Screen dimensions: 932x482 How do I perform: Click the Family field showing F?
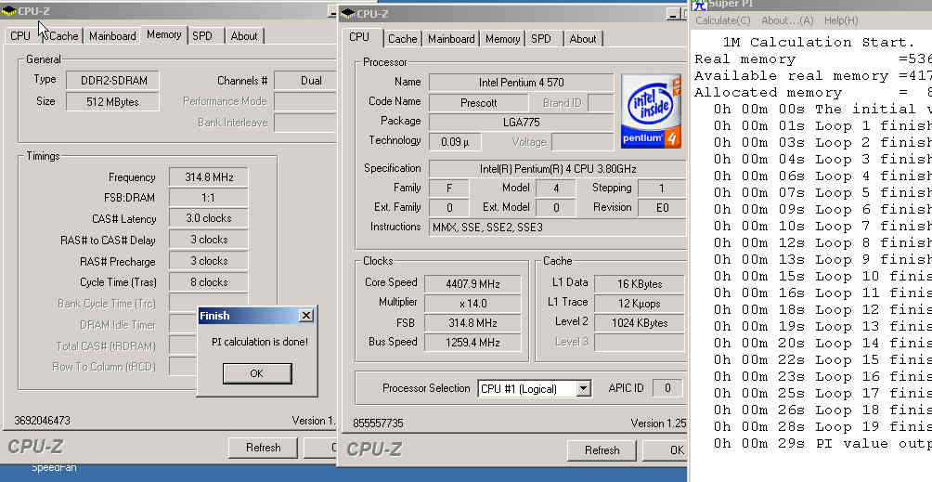click(448, 189)
